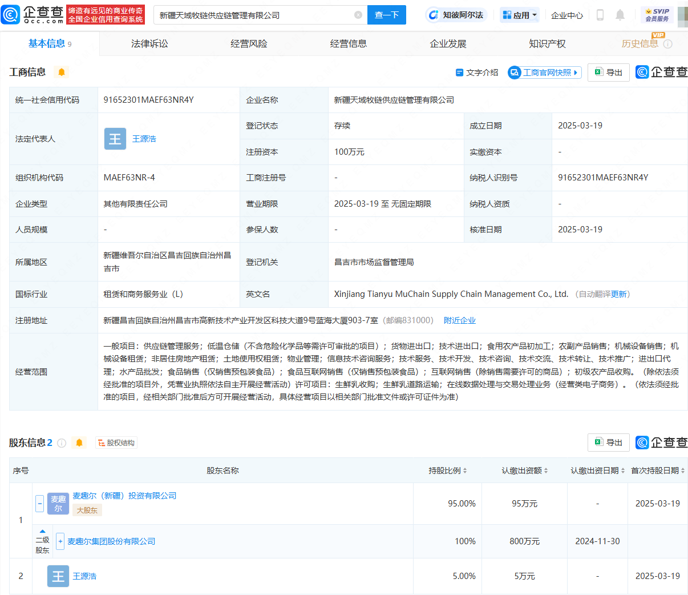
Task: Sort shareholders by 首次持股日期 column
Action: tap(658, 471)
